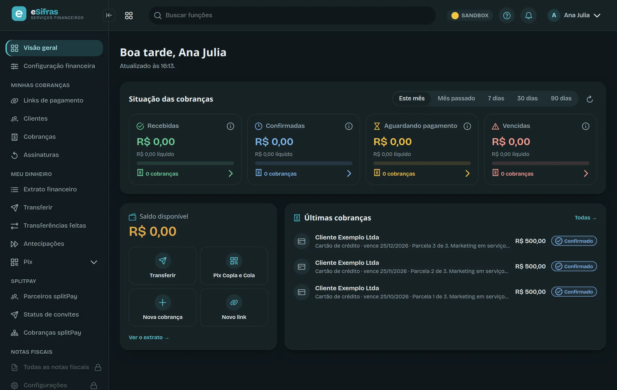Open notifications bell icon
This screenshot has height=390, width=617.
(x=529, y=15)
